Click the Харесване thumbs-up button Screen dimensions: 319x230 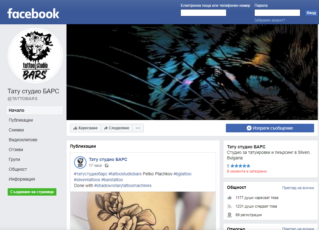coord(86,128)
